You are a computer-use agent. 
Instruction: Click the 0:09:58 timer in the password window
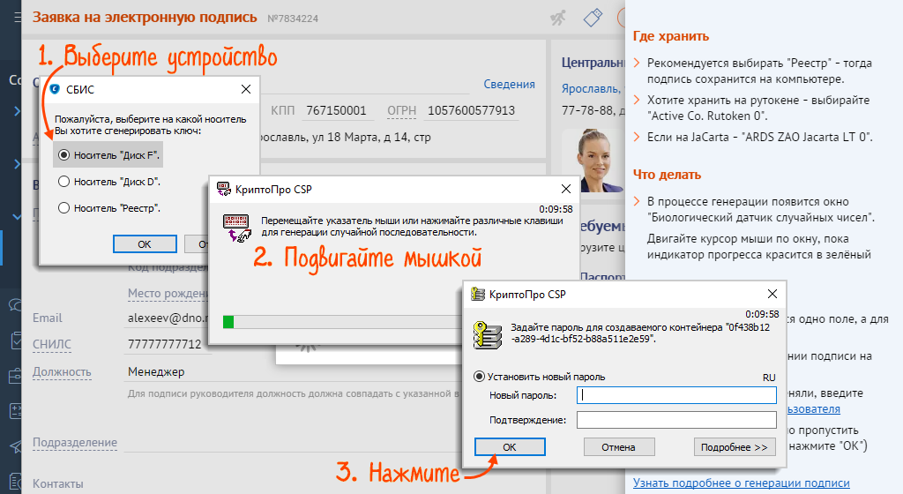tap(762, 314)
